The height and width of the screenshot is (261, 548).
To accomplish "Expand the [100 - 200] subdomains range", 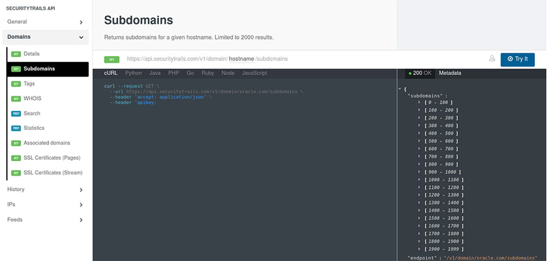I will tap(420, 110).
